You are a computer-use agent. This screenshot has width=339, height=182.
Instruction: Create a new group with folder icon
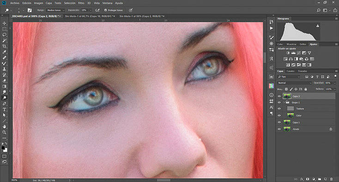(320, 179)
